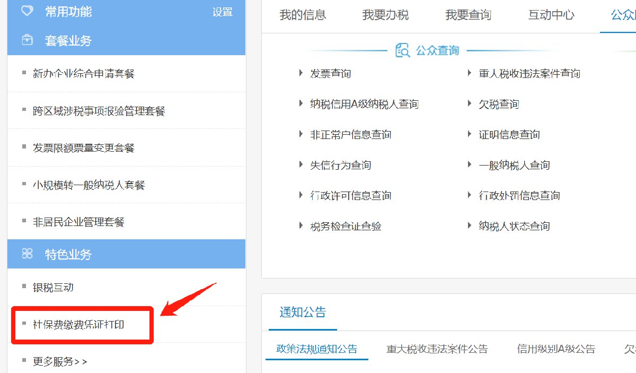Select 跨区域涉税事项报验管理套餐
This screenshot has width=636, height=373.
(x=99, y=111)
